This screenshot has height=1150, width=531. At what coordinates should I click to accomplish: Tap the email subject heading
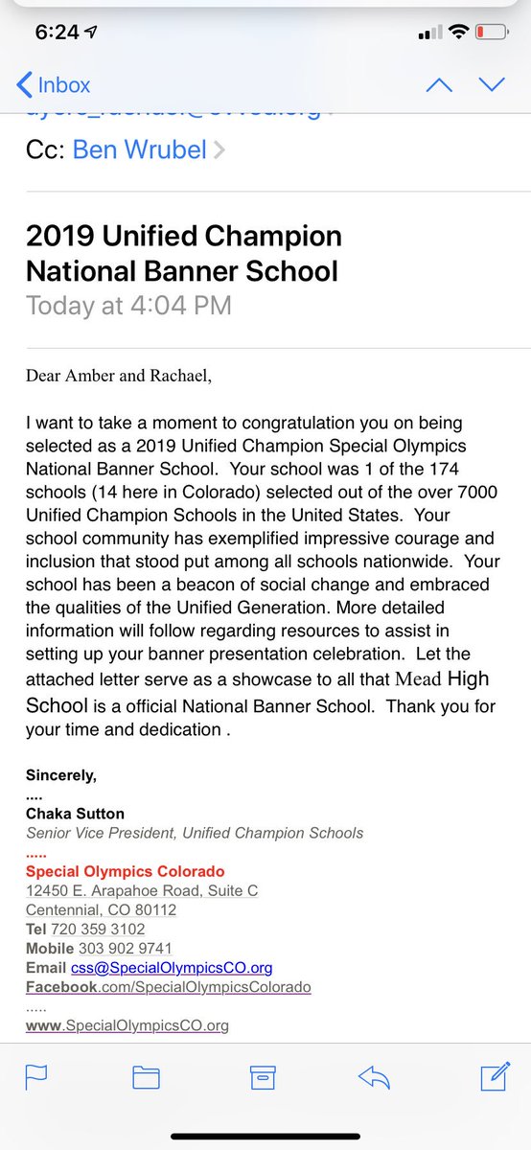(183, 253)
